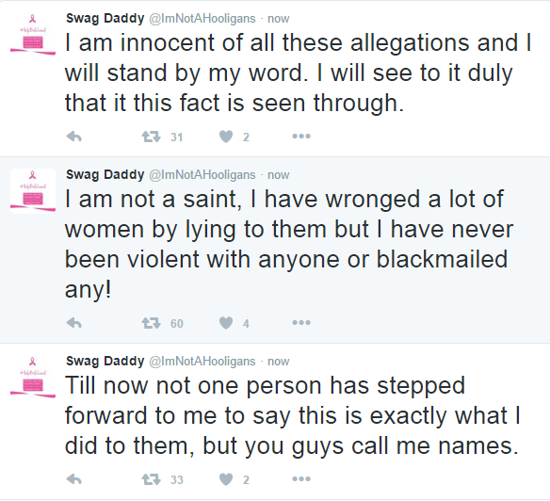550x501 pixels.
Task: Like the 'I am not a saint' tweet
Action: click(226, 323)
